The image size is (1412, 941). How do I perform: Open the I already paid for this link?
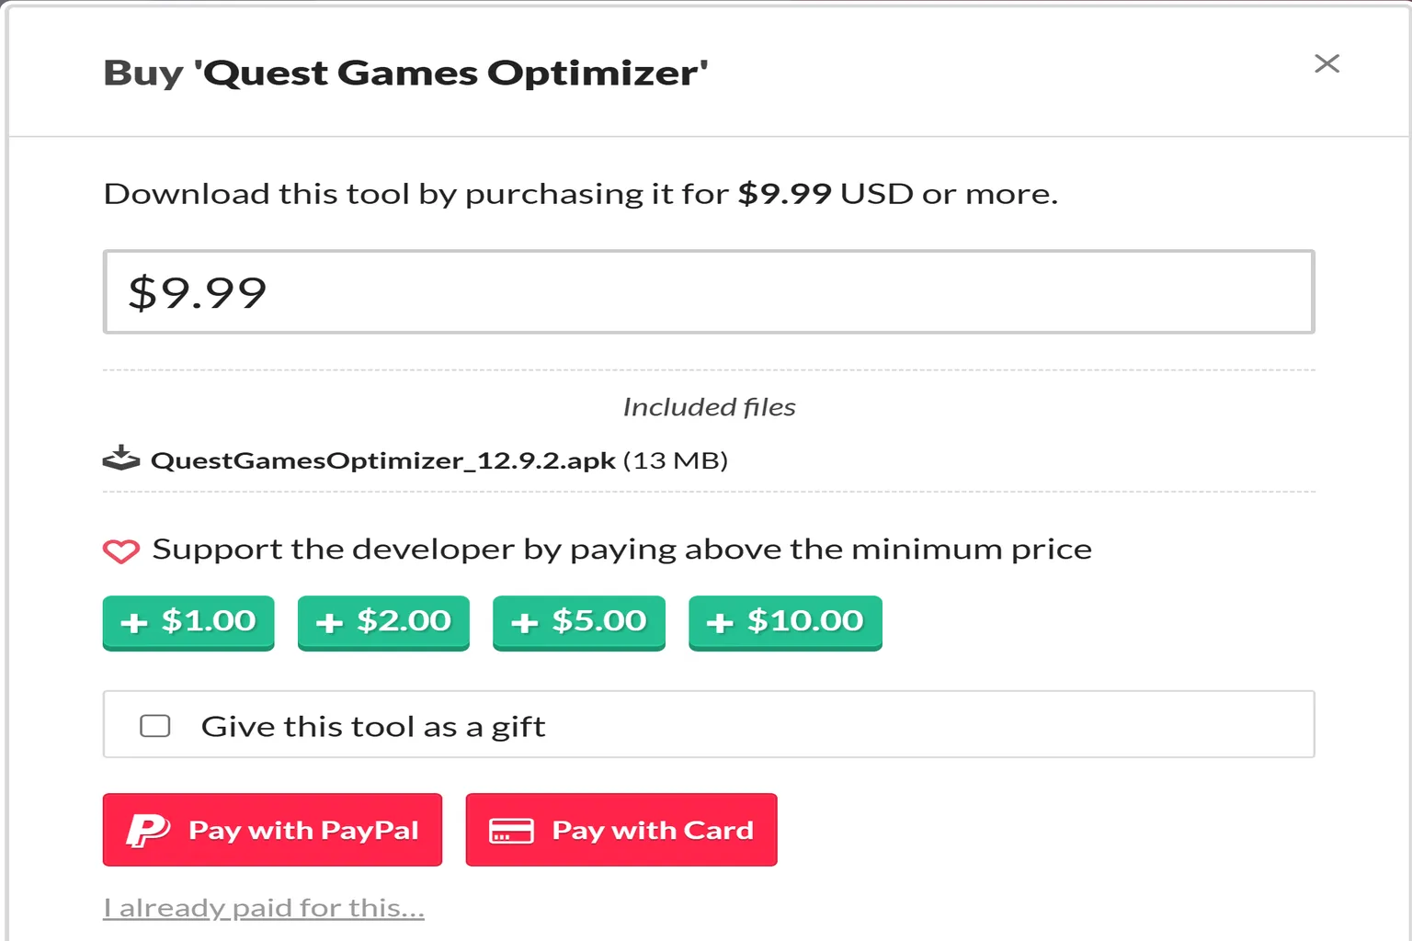tap(263, 906)
